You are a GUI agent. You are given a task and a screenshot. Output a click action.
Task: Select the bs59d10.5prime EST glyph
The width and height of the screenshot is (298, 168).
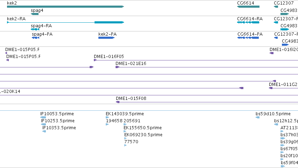pos(257,117)
